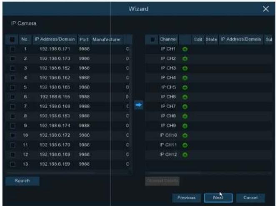Tick the checkbox for camera 192.168.6.162
The image size is (276, 206).
pos(13,78)
